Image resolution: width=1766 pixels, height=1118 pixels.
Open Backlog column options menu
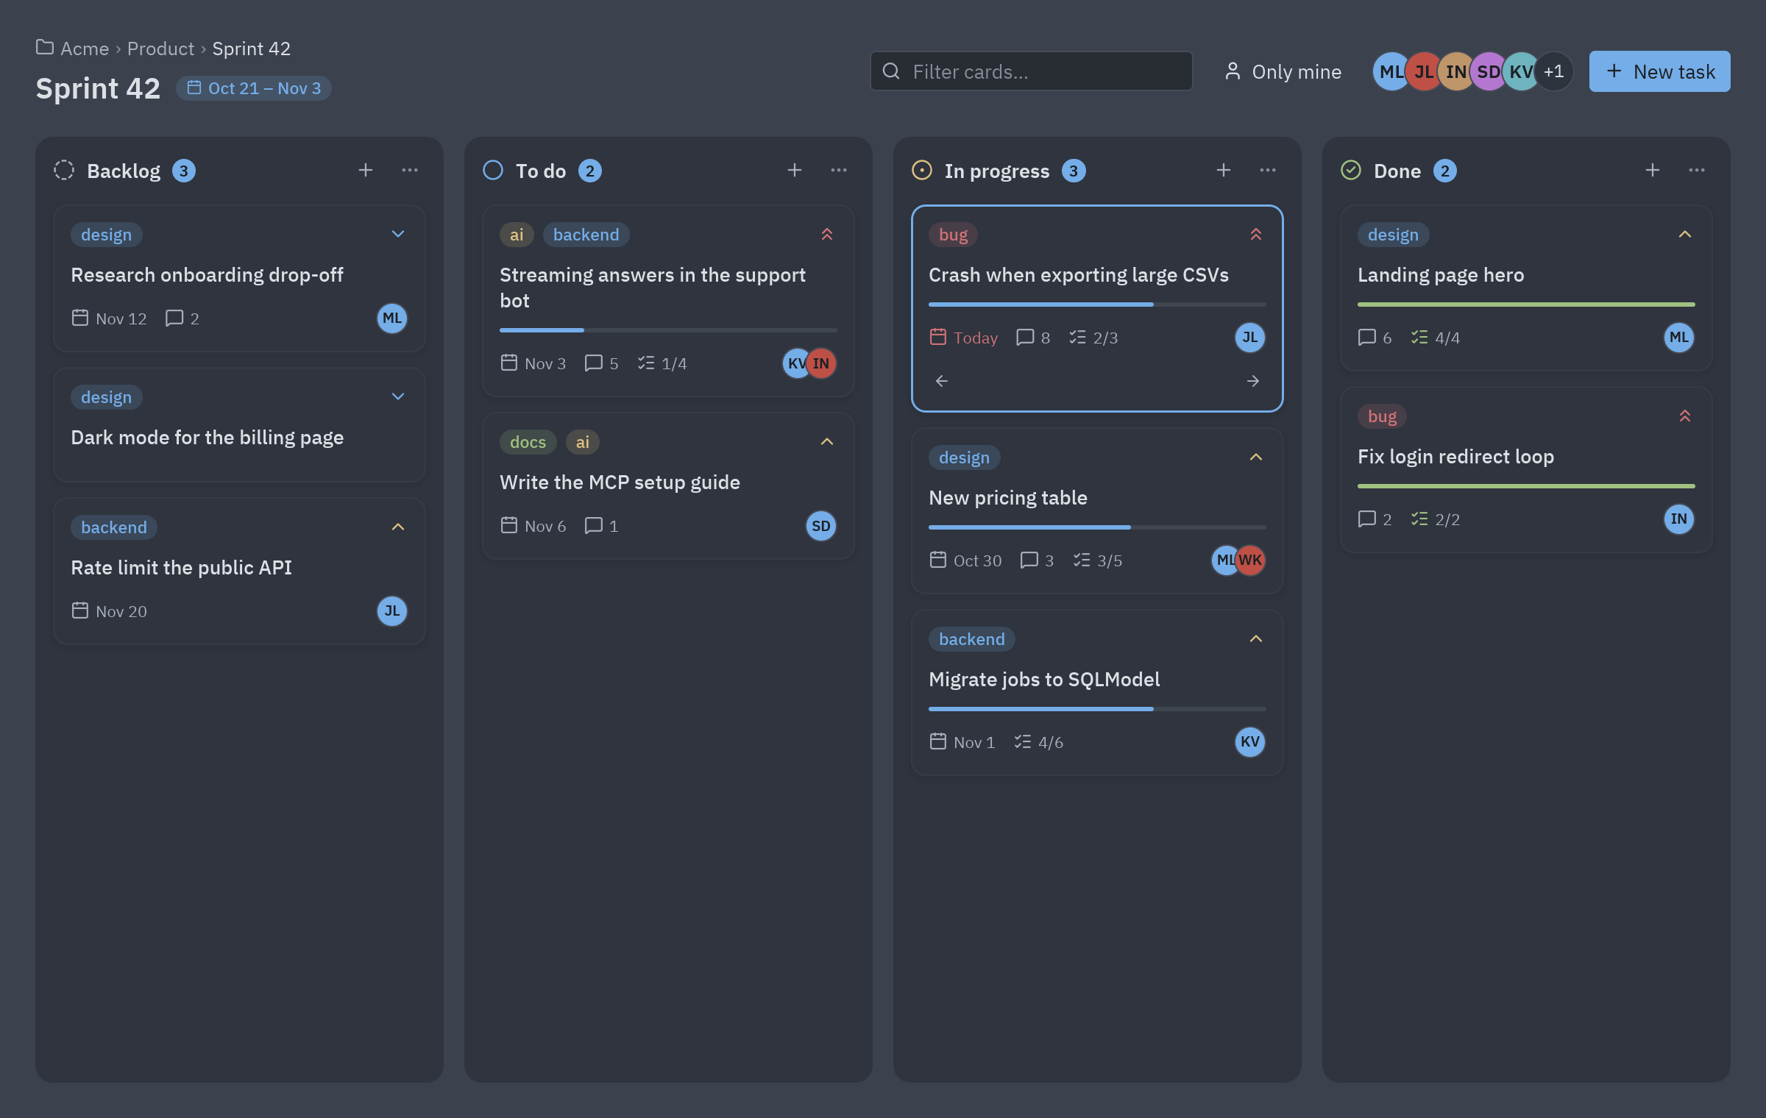pyautogui.click(x=410, y=171)
